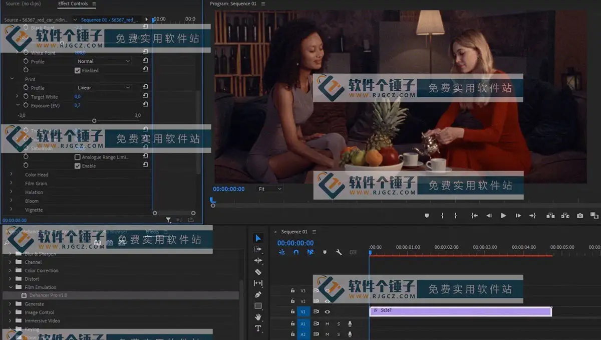Select the 56367 clip on V1
Screen dimensions: 601x340
point(461,311)
